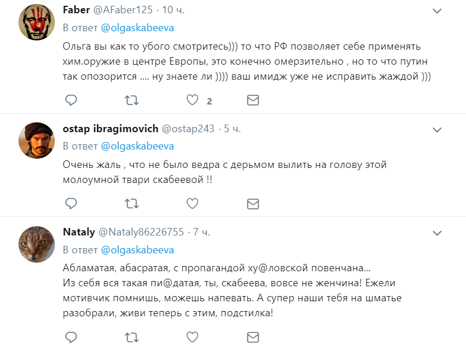The height and width of the screenshot is (348, 466).
Task: Reply to Faber's tweet
Action: tap(70, 100)
